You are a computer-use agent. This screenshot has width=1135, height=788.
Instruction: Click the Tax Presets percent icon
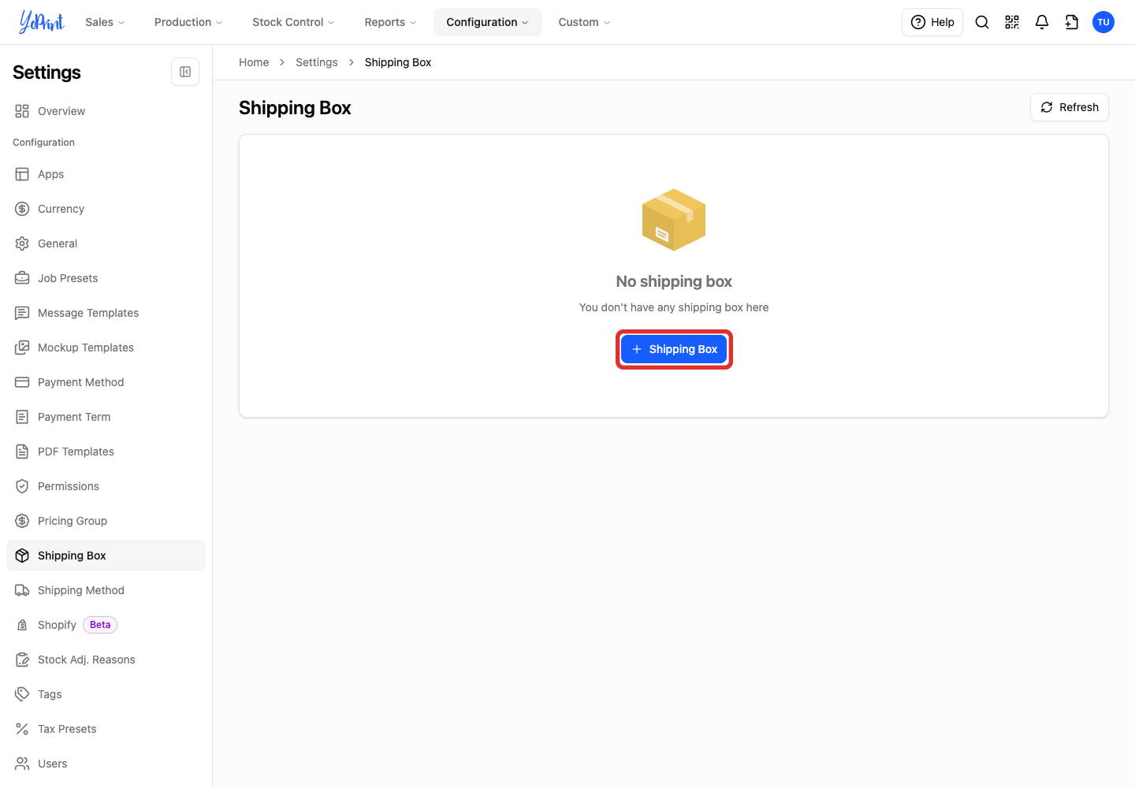22,729
